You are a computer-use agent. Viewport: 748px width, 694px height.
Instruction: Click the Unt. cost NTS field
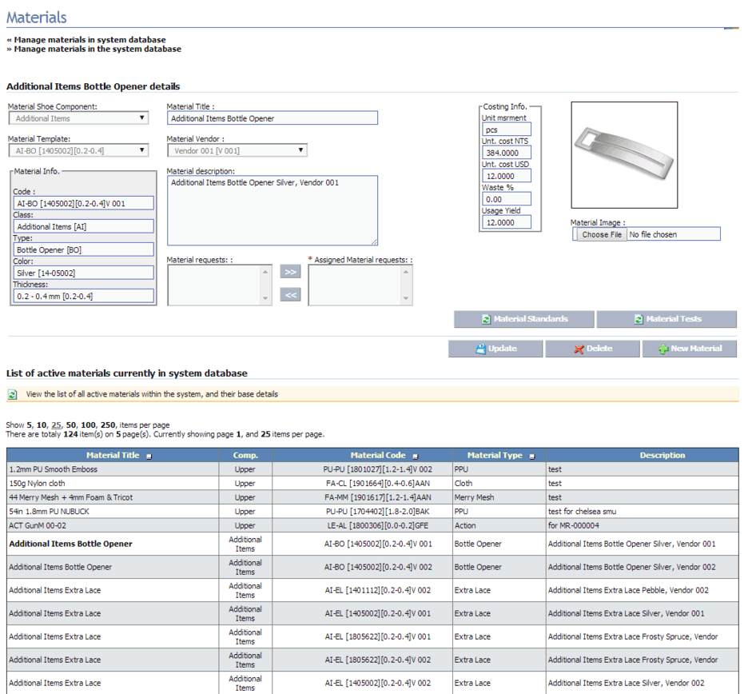point(506,153)
